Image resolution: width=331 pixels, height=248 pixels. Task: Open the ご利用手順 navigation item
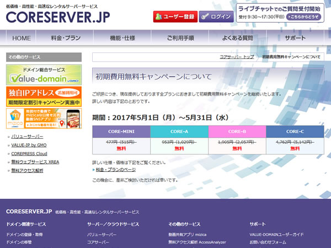(x=180, y=38)
